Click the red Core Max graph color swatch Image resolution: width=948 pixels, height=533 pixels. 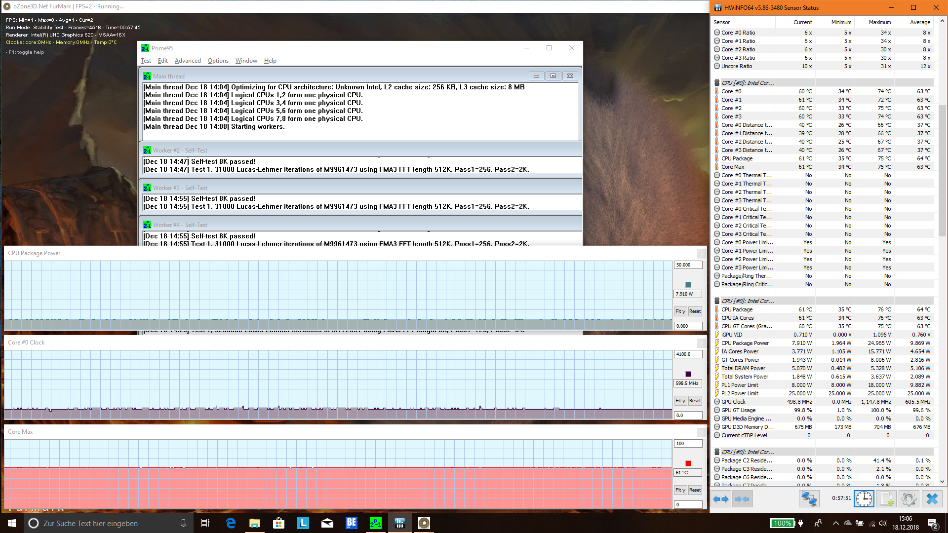688,463
